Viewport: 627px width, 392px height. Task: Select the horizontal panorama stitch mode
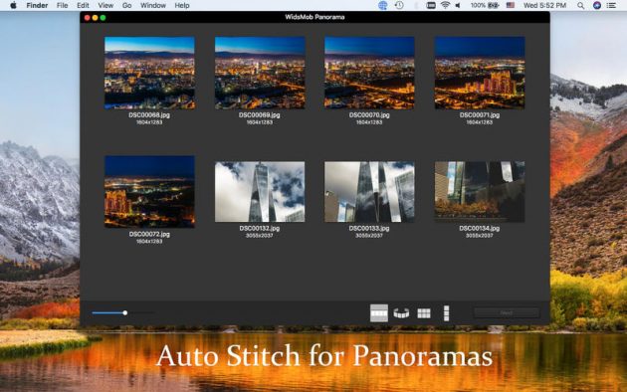point(378,312)
